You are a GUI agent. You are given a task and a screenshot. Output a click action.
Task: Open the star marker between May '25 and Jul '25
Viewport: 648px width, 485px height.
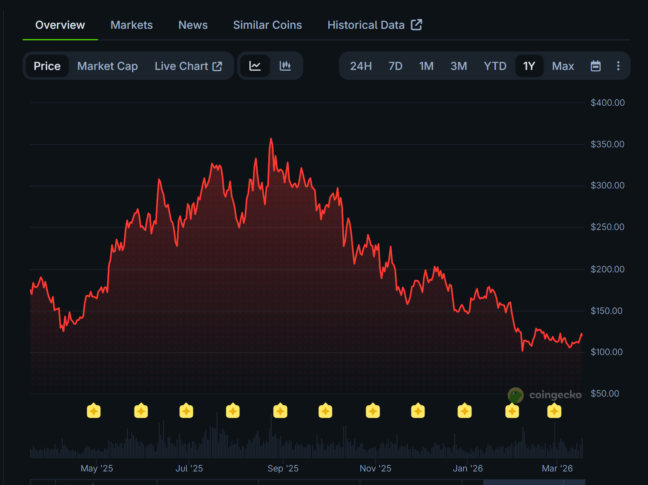(141, 411)
